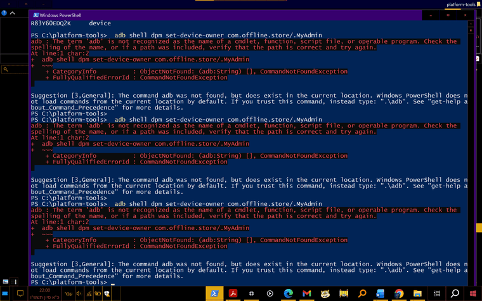The image size is (482, 301).
Task: Open the Windows Security shield tray icon
Action: coord(107,293)
